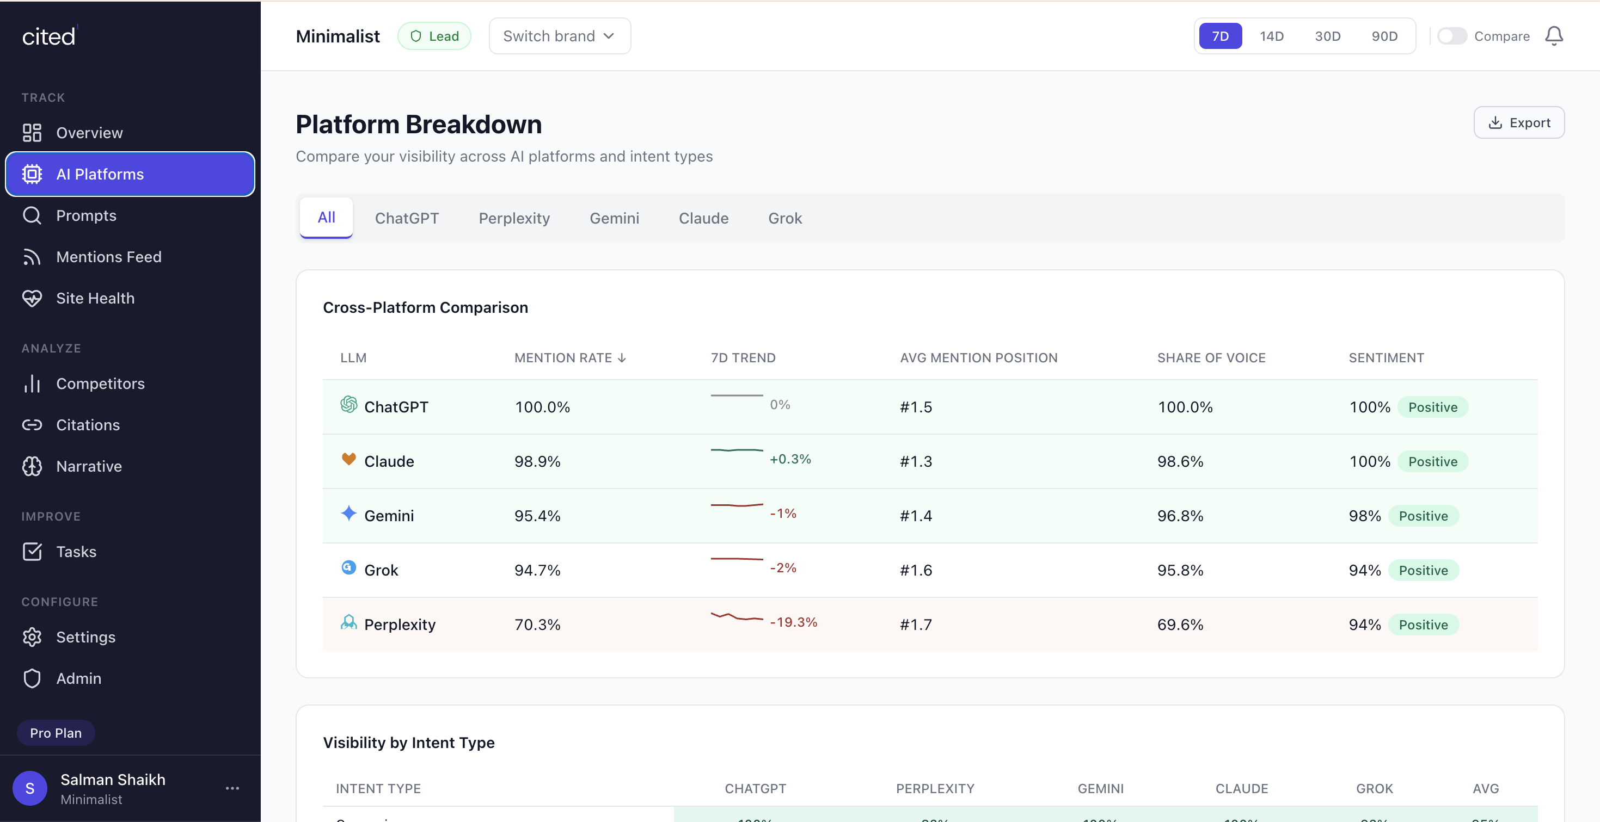
Task: Select the 14D time range
Action: 1271,36
